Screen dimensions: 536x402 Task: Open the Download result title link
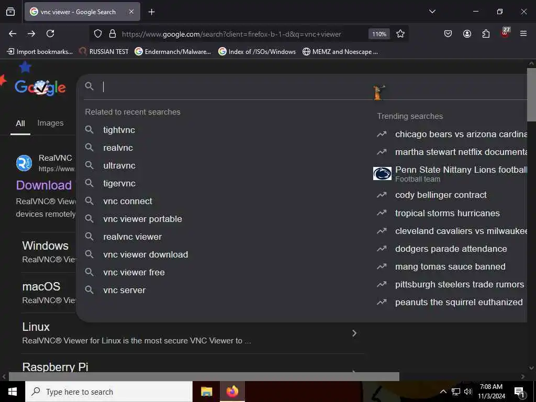44,185
